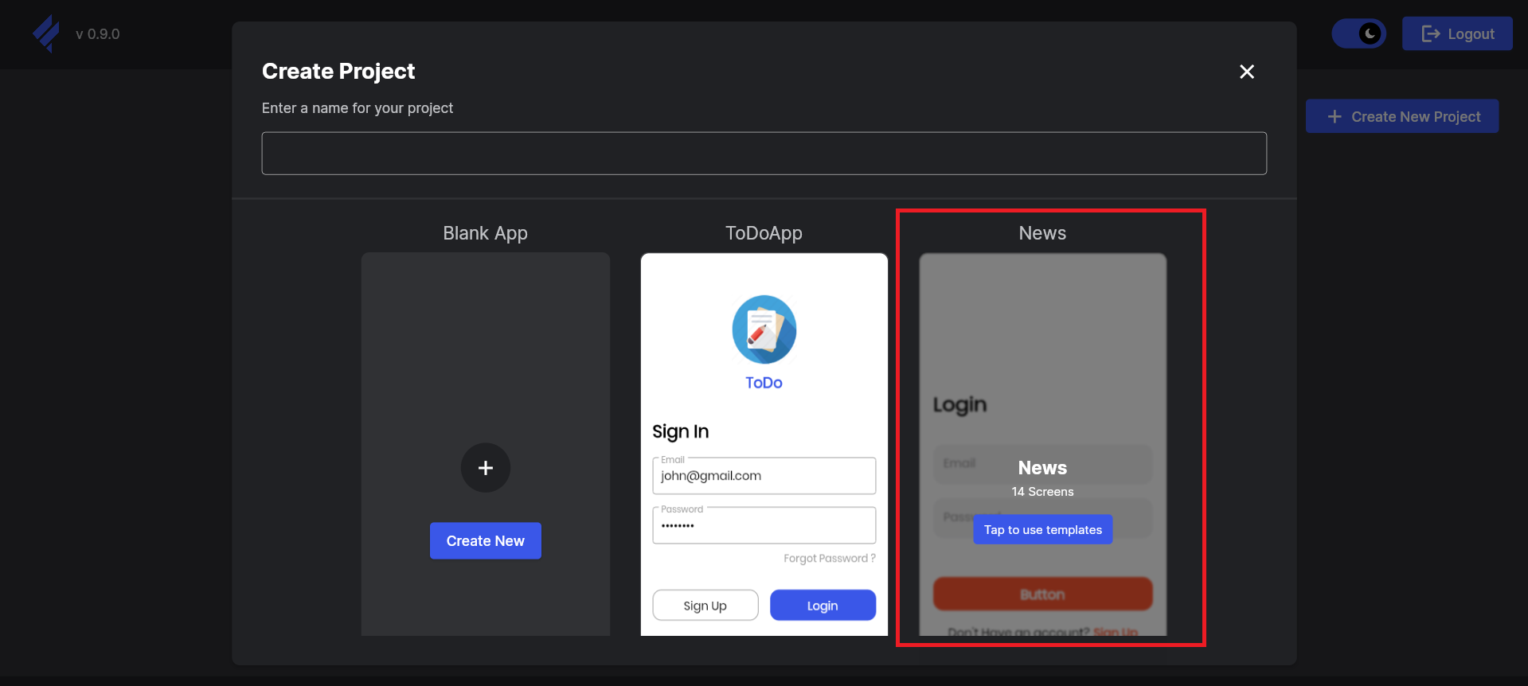This screenshot has height=686, width=1528.
Task: Click the Create New Project button
Action: point(1401,116)
